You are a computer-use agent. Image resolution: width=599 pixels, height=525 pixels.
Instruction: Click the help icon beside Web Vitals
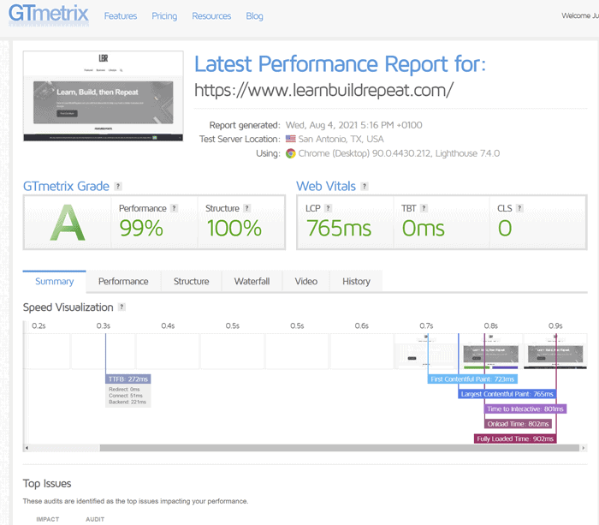tap(365, 186)
